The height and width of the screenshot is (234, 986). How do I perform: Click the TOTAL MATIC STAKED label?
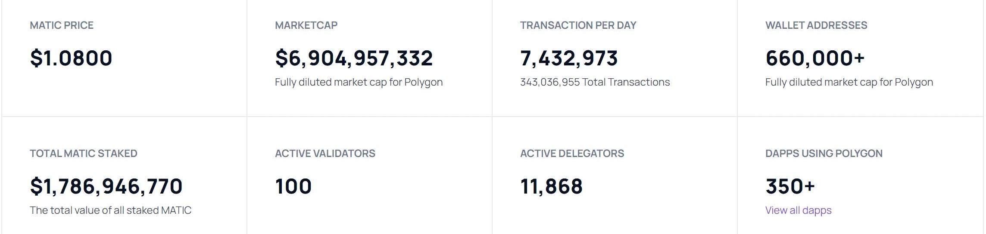83,154
